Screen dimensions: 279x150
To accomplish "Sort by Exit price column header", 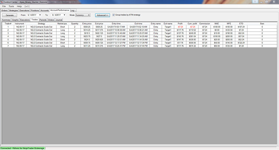I will 99,24.
